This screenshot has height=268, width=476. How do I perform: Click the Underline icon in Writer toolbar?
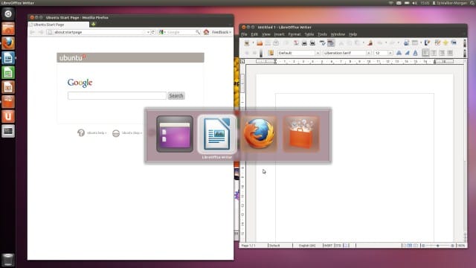(415, 53)
